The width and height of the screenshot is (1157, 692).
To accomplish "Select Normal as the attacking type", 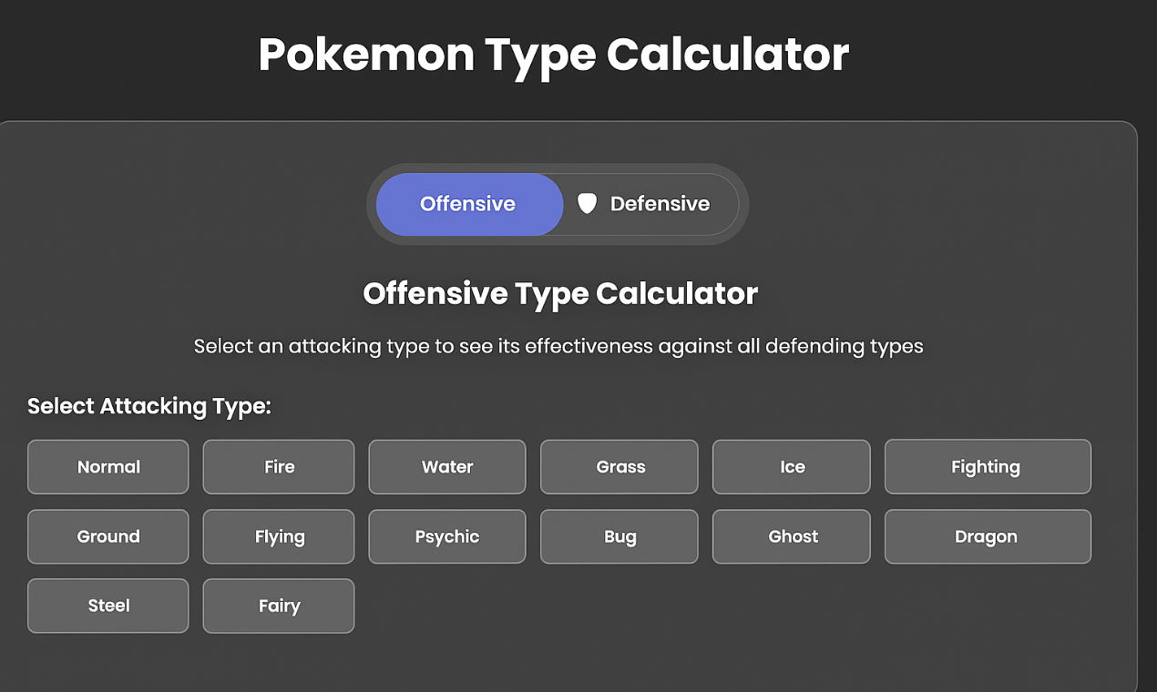I will pyautogui.click(x=108, y=466).
